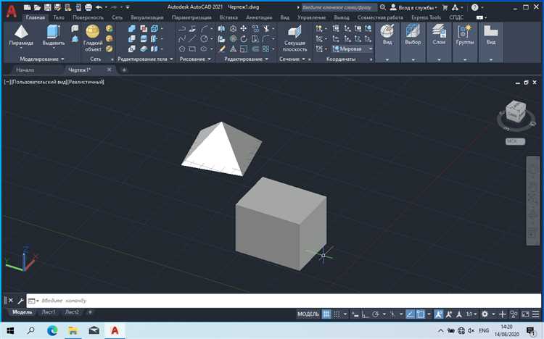The height and width of the screenshot is (339, 544).
Task: Toggle object snap tracking in status bar
Action: click(x=410, y=314)
